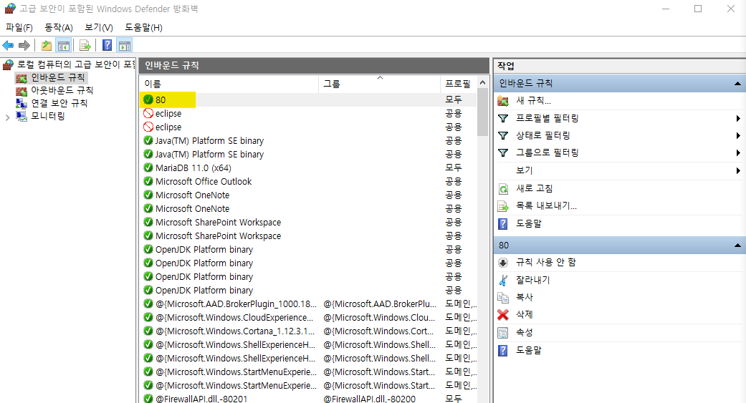Click the green check icon of MariaDB 11.0 rule
The width and height of the screenshot is (746, 403).
148,167
